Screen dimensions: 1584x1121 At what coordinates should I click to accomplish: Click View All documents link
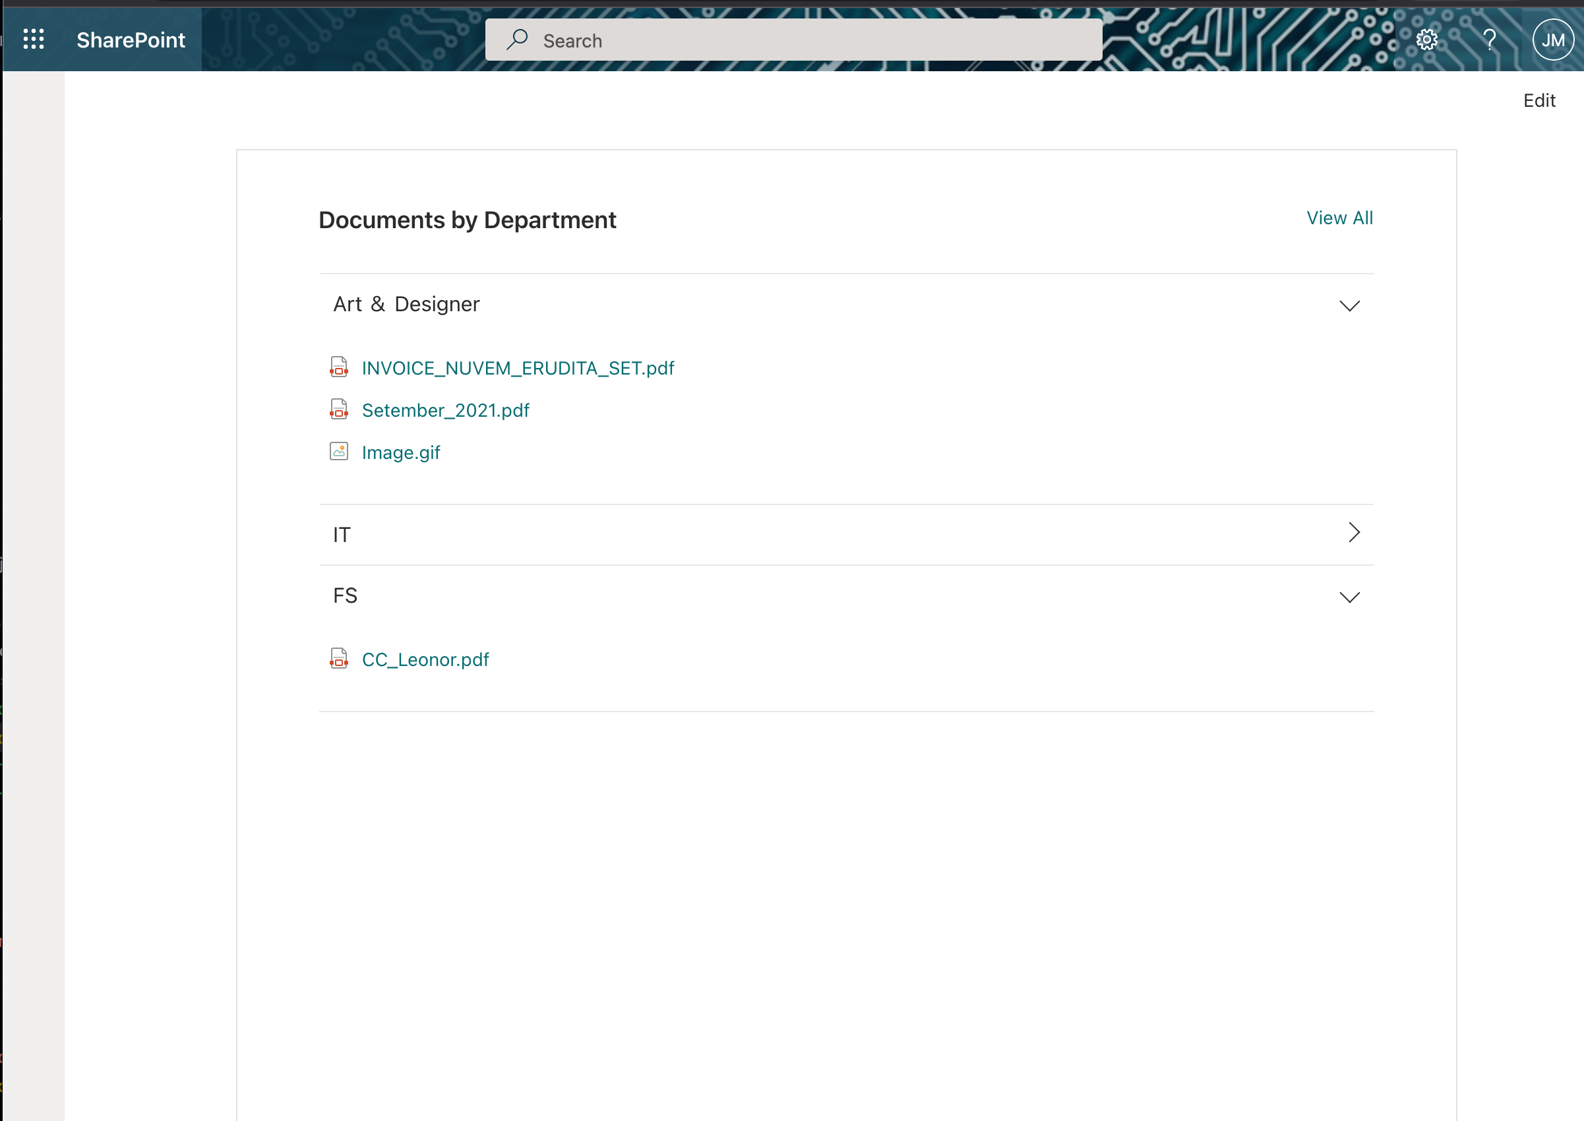[1339, 217]
